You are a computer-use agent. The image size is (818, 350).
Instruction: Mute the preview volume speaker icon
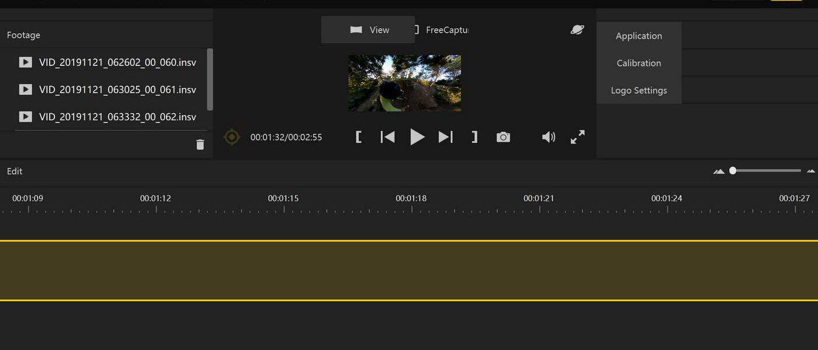click(548, 137)
